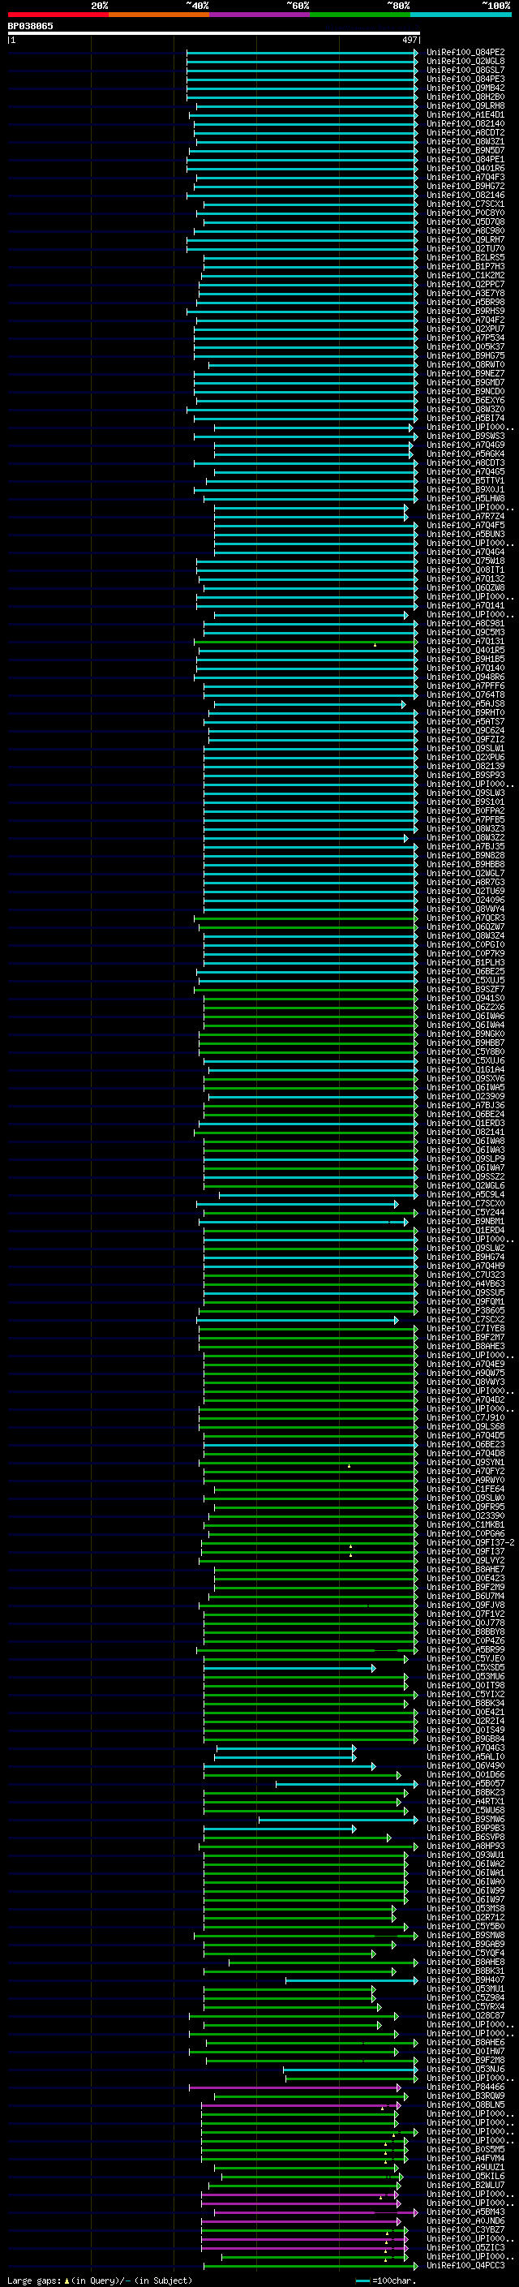
Task: Click the orange ~40% identity legend segment
Action: (159, 15)
